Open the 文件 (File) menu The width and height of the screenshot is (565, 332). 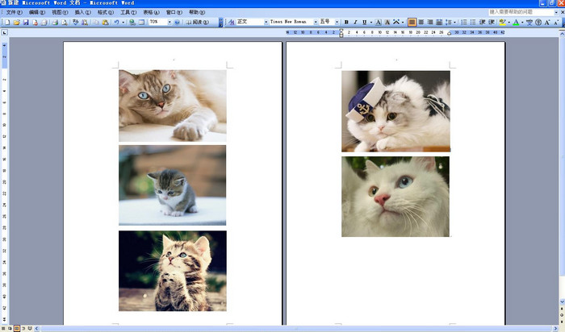tap(14, 13)
